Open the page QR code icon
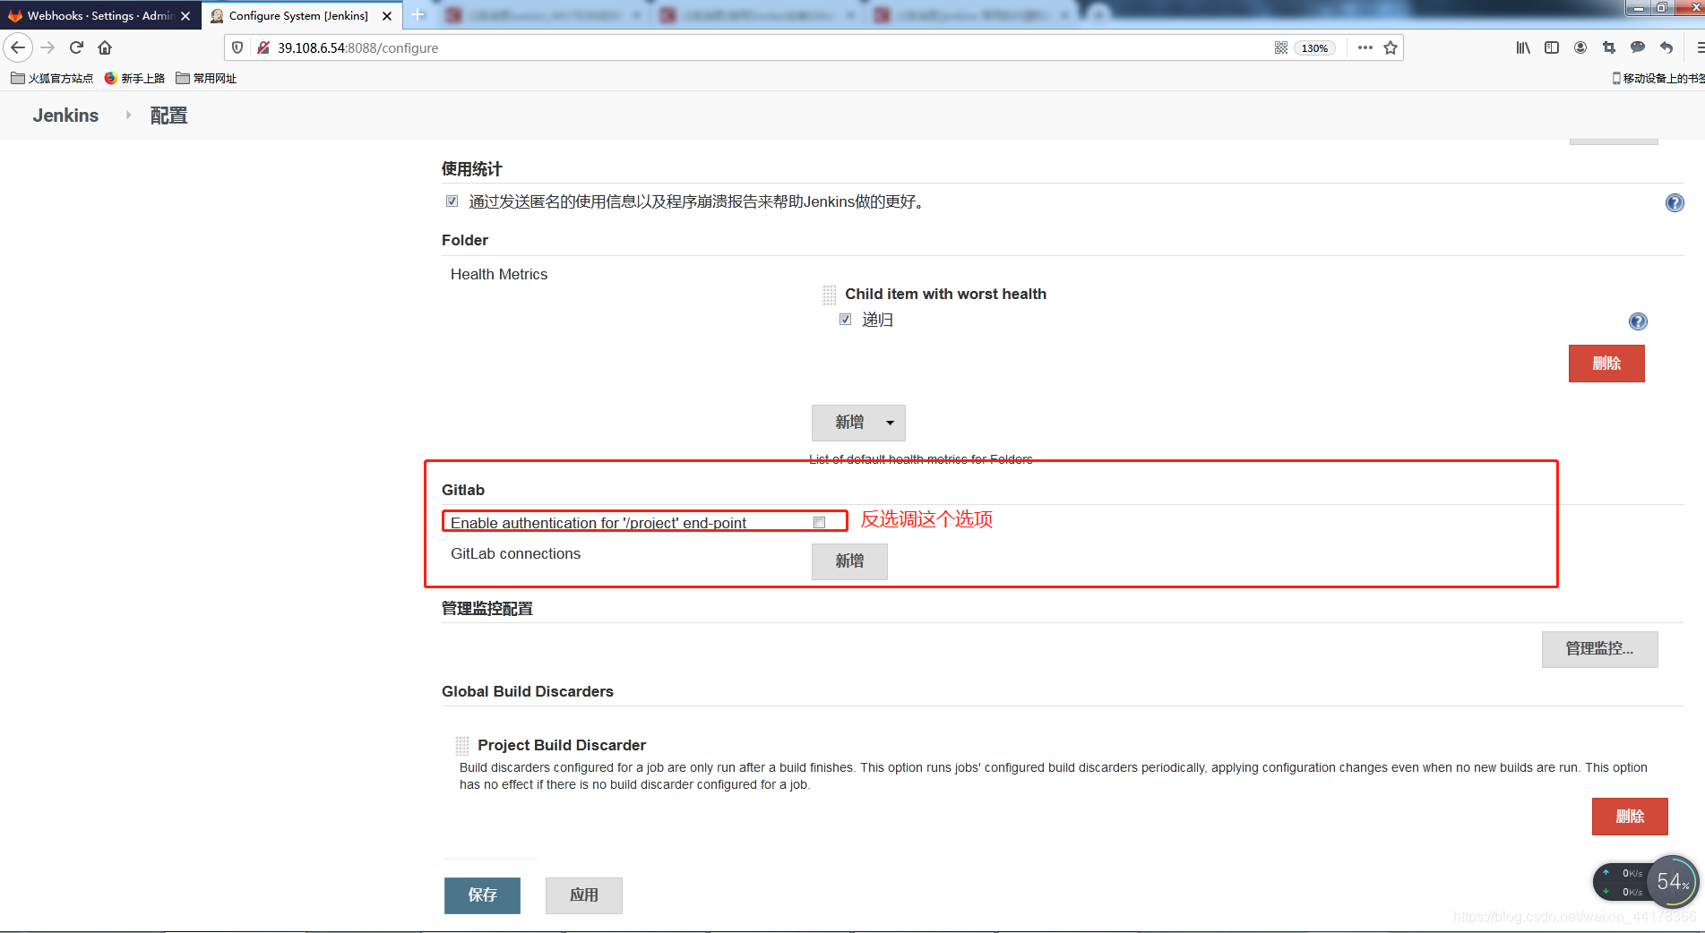 1281,47
